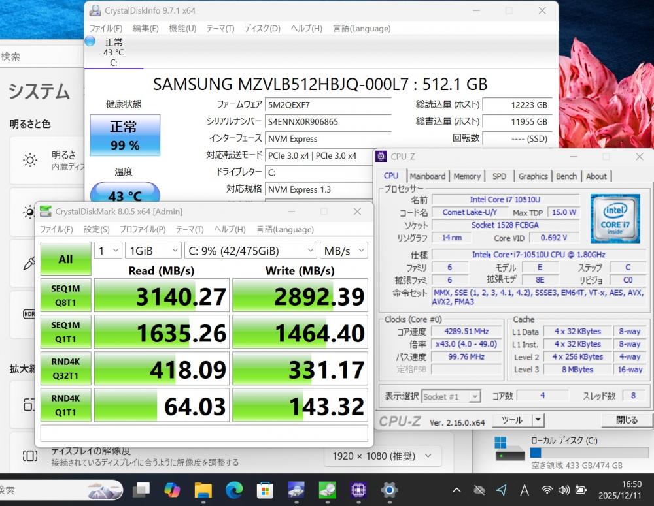654x506 pixels.
Task: Open Microsoft Edge from the taskbar
Action: [234, 490]
